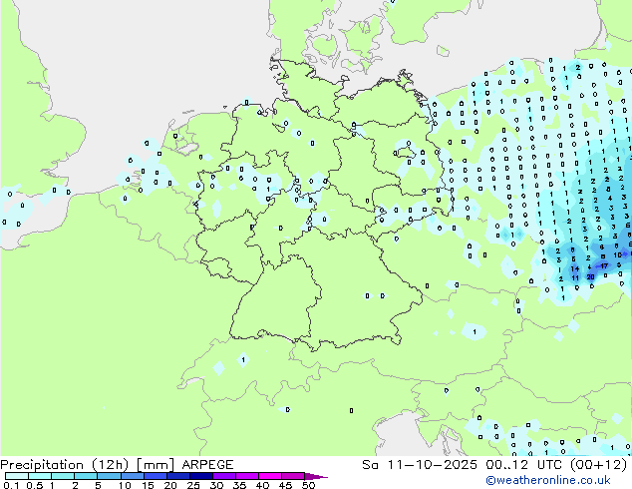This screenshot has height=489, width=632.
Task: Click the '20' precipitation value on the map
Action: pos(590,276)
